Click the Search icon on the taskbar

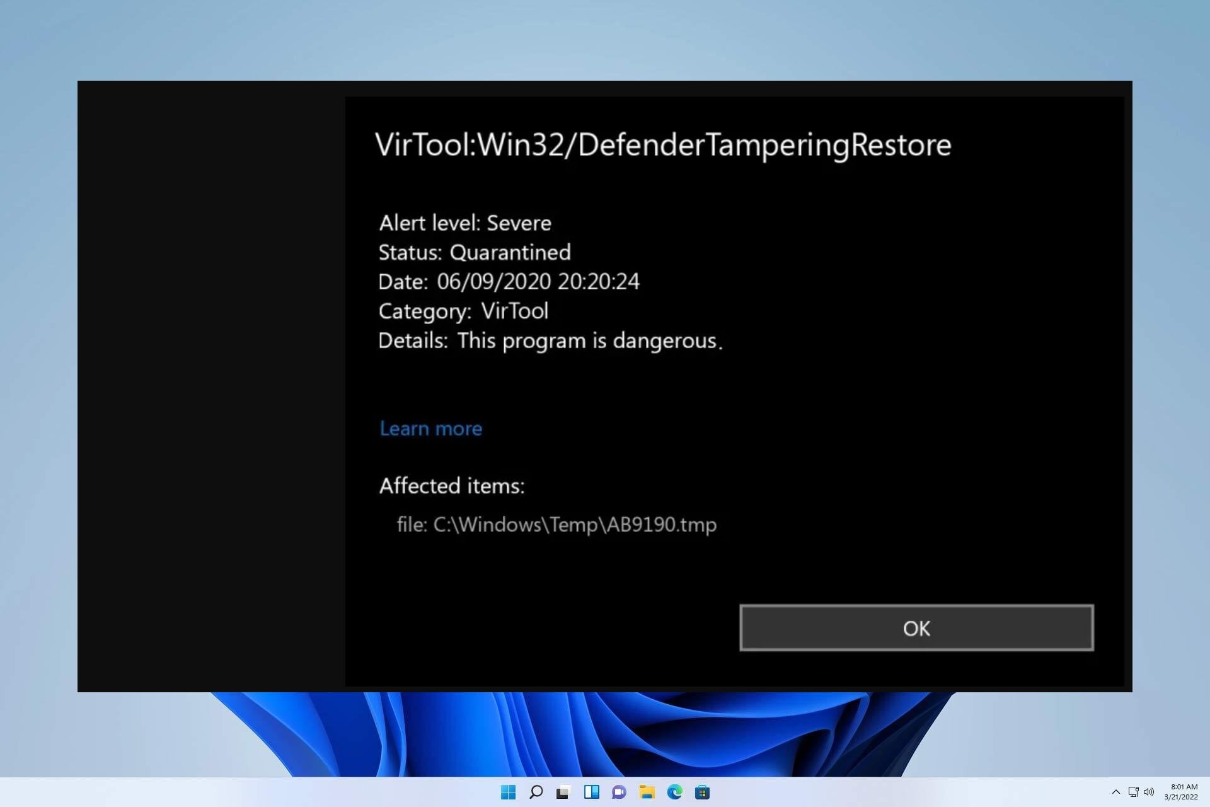[536, 792]
